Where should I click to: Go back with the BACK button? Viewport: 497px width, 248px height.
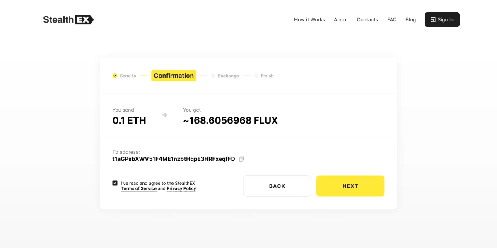[277, 186]
